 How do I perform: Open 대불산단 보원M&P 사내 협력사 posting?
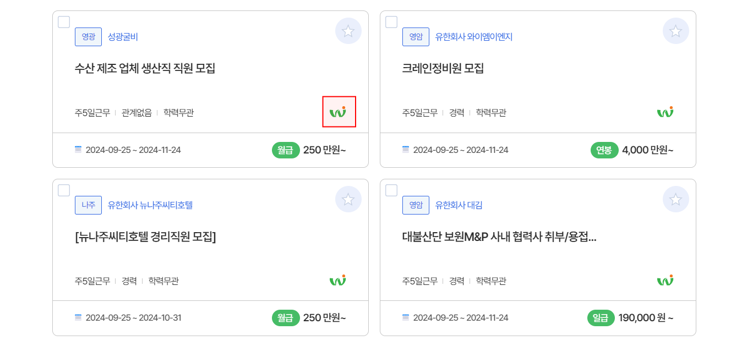pos(499,237)
